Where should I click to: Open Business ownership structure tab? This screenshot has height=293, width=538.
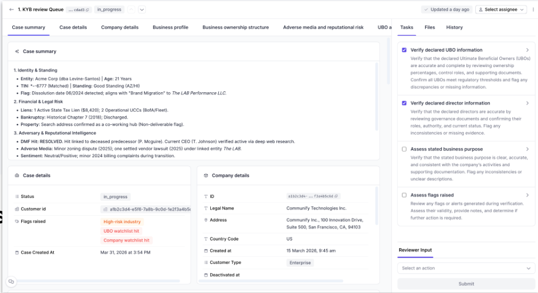point(235,27)
